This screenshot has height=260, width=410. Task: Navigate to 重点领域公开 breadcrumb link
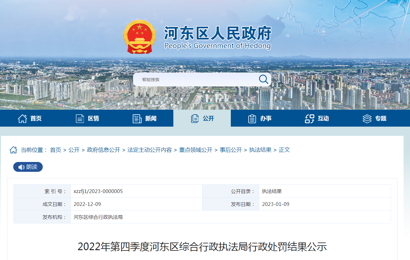196,150
